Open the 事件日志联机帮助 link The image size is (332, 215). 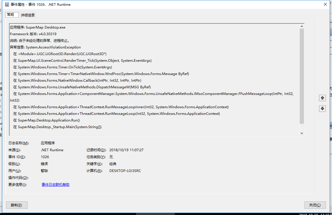pyautogui.click(x=56, y=185)
